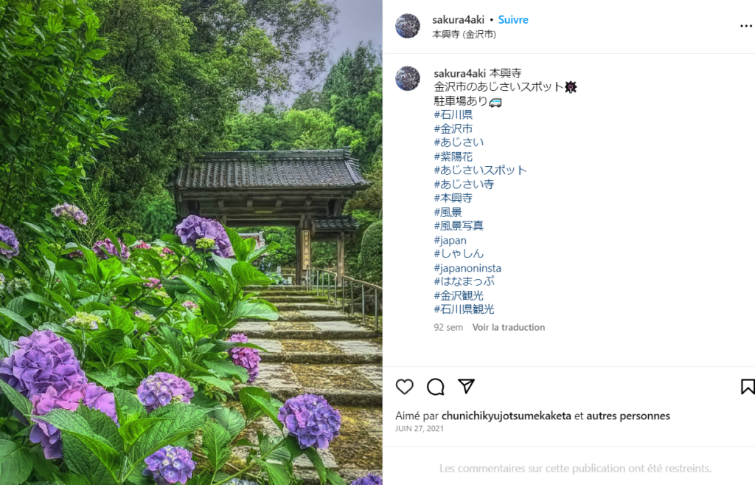Open sakura4aki's profile picture in the header
The image size is (755, 485).
tap(407, 26)
